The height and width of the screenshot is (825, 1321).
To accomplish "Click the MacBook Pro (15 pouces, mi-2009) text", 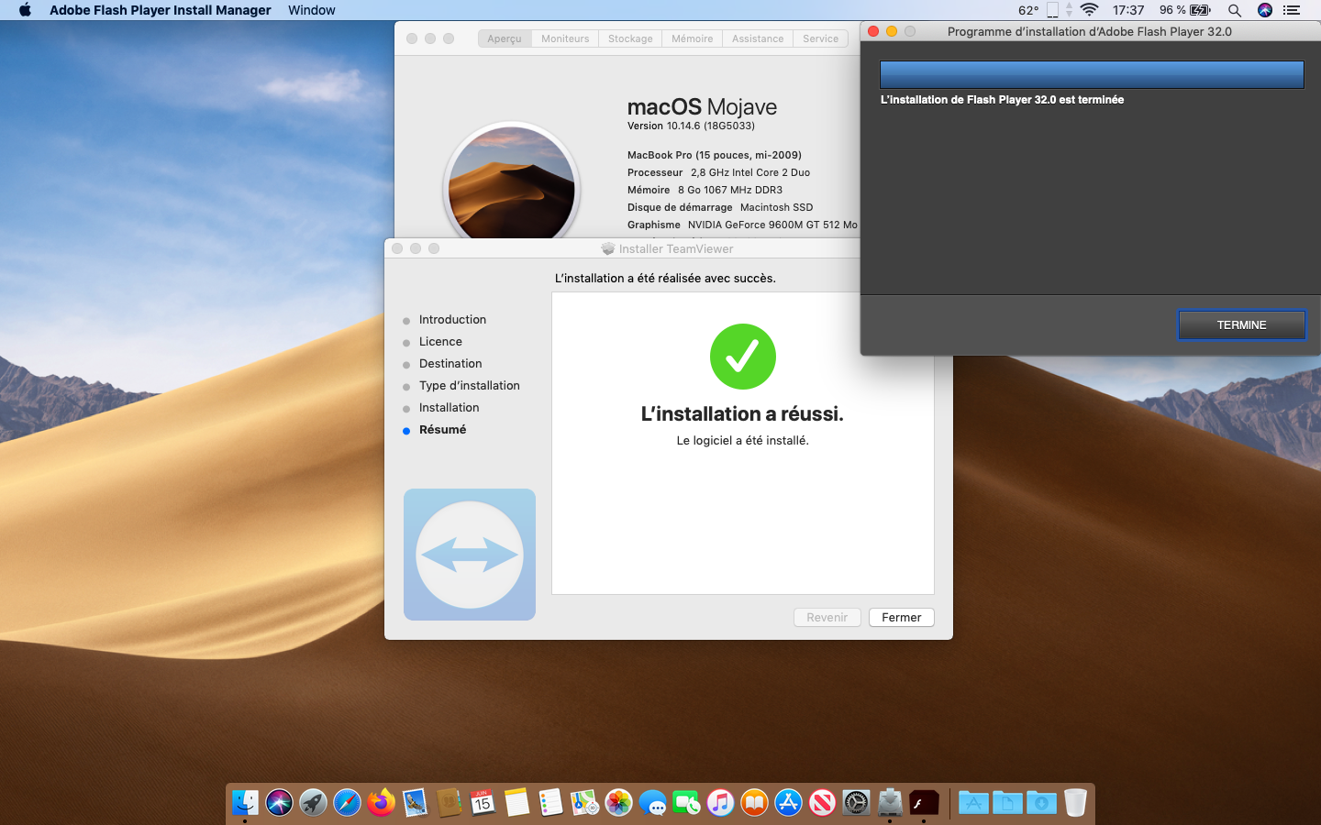I will tap(715, 155).
